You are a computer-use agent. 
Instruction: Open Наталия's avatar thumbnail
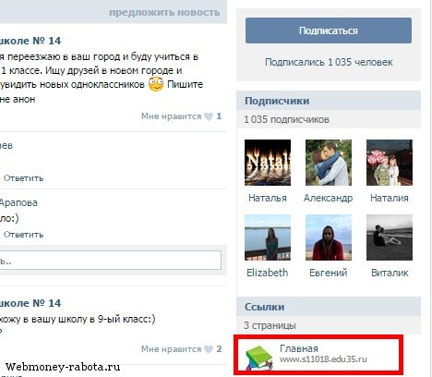click(390, 163)
